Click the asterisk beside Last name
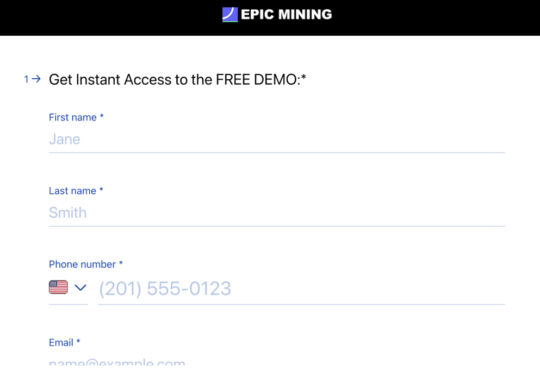 tap(101, 190)
